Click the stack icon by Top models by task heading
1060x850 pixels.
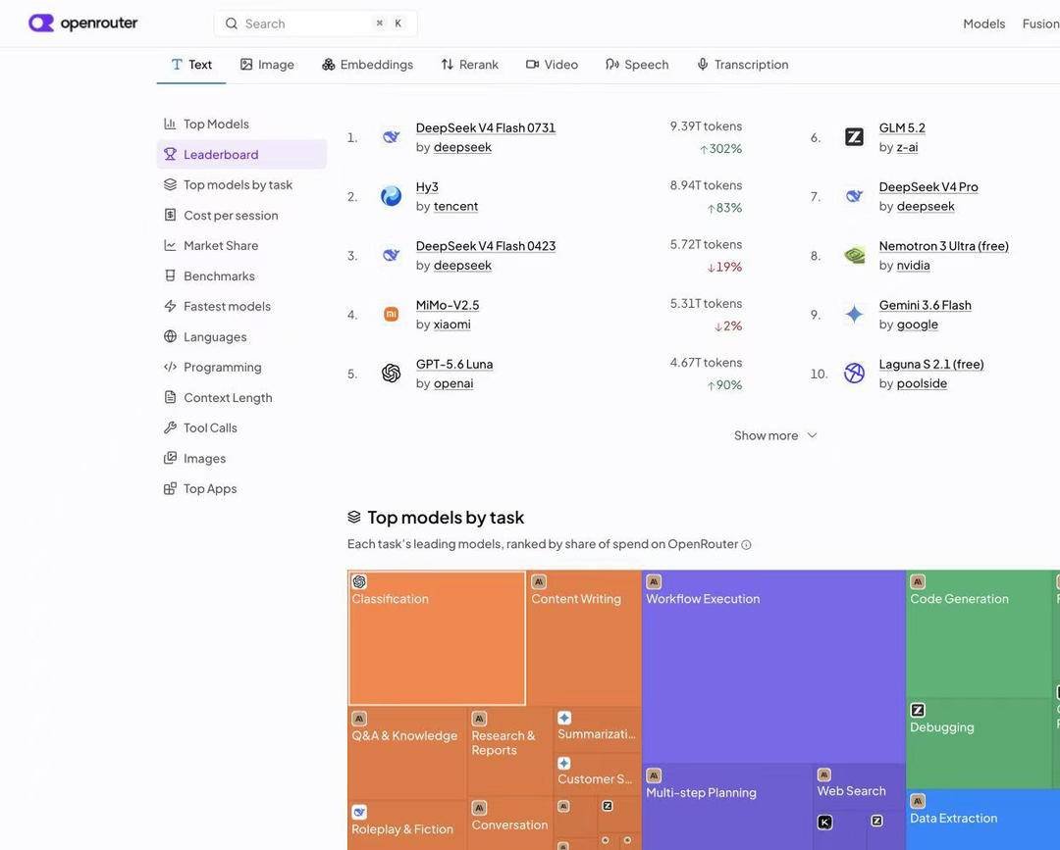(354, 517)
